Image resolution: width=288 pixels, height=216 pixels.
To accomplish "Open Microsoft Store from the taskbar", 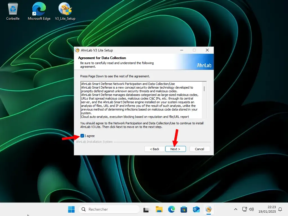I will (184, 209).
